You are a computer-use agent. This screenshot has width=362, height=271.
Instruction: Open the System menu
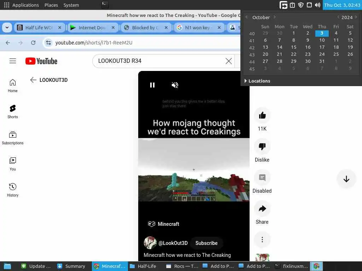coord(71,5)
